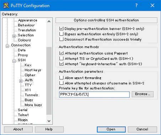Click the PuTTY icon in the title bar
Screen dimensions: 161x135
(x=6, y=5)
